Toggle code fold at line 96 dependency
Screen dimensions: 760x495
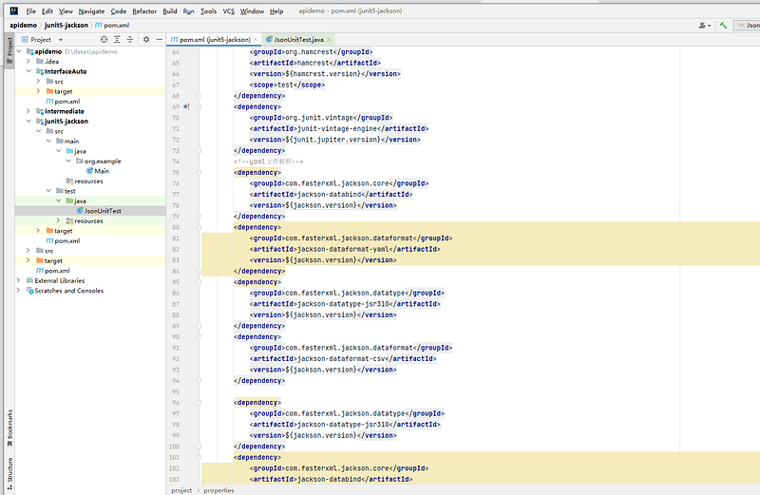(x=199, y=403)
